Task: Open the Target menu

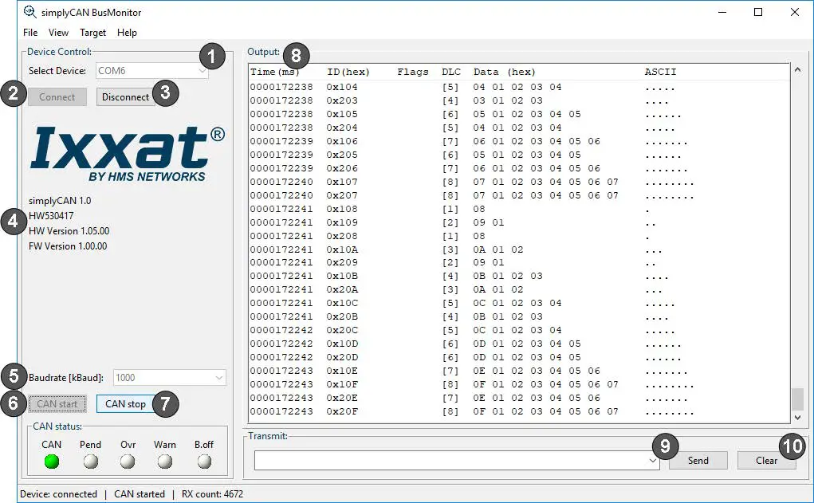Action: point(92,32)
